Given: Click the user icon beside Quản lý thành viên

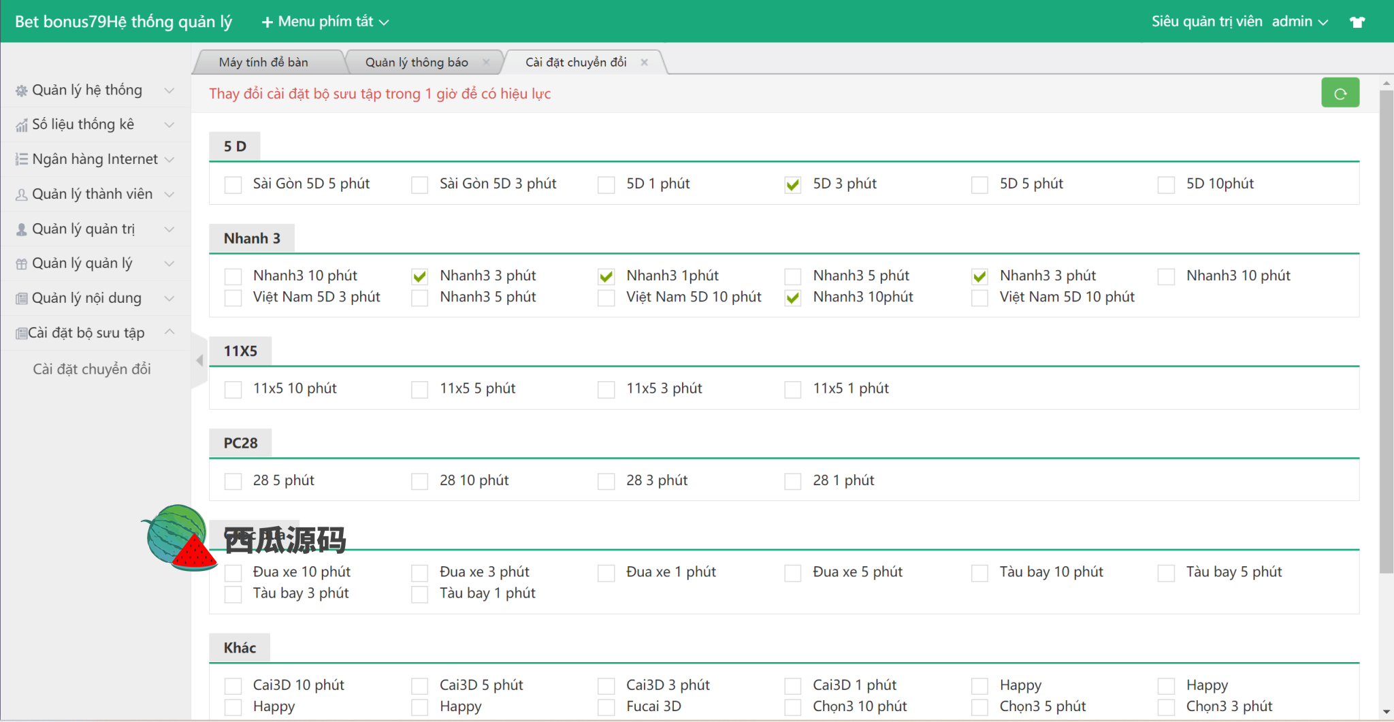Looking at the screenshot, I should click(x=22, y=195).
